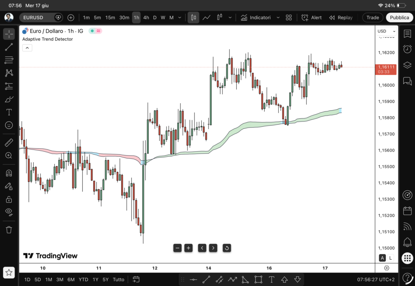Switch to line chart type
This screenshot has width=415, height=286.
click(206, 17)
